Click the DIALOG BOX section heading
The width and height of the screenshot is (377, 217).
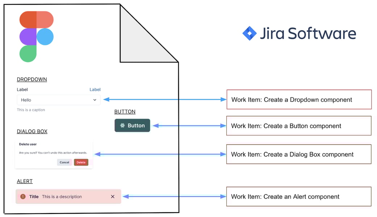click(32, 131)
